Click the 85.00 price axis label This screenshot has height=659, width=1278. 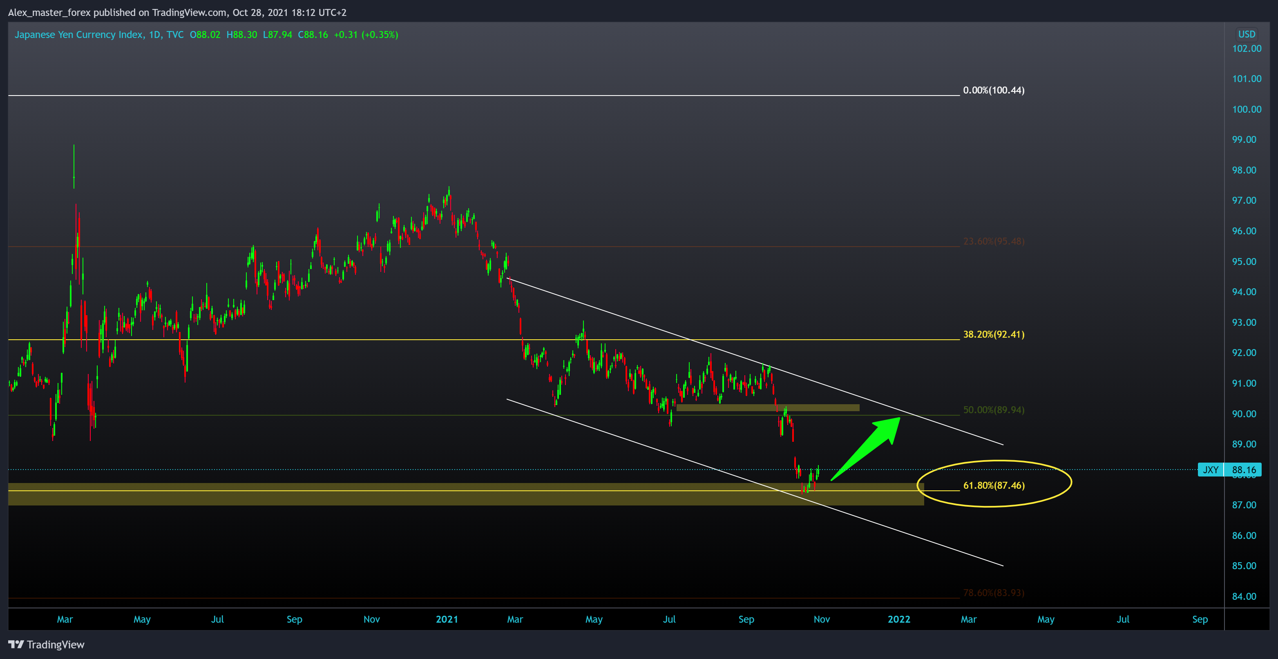click(1244, 566)
